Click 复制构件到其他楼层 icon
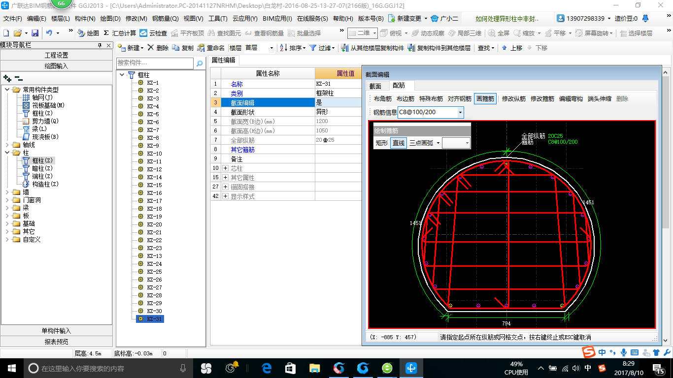This screenshot has height=378, width=673. tap(411, 48)
